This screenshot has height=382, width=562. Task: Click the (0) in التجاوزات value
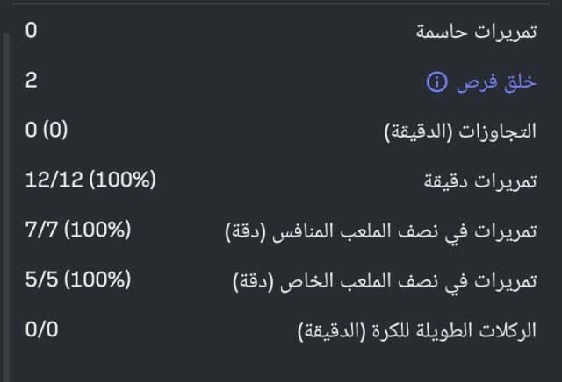pyautogui.click(x=54, y=131)
